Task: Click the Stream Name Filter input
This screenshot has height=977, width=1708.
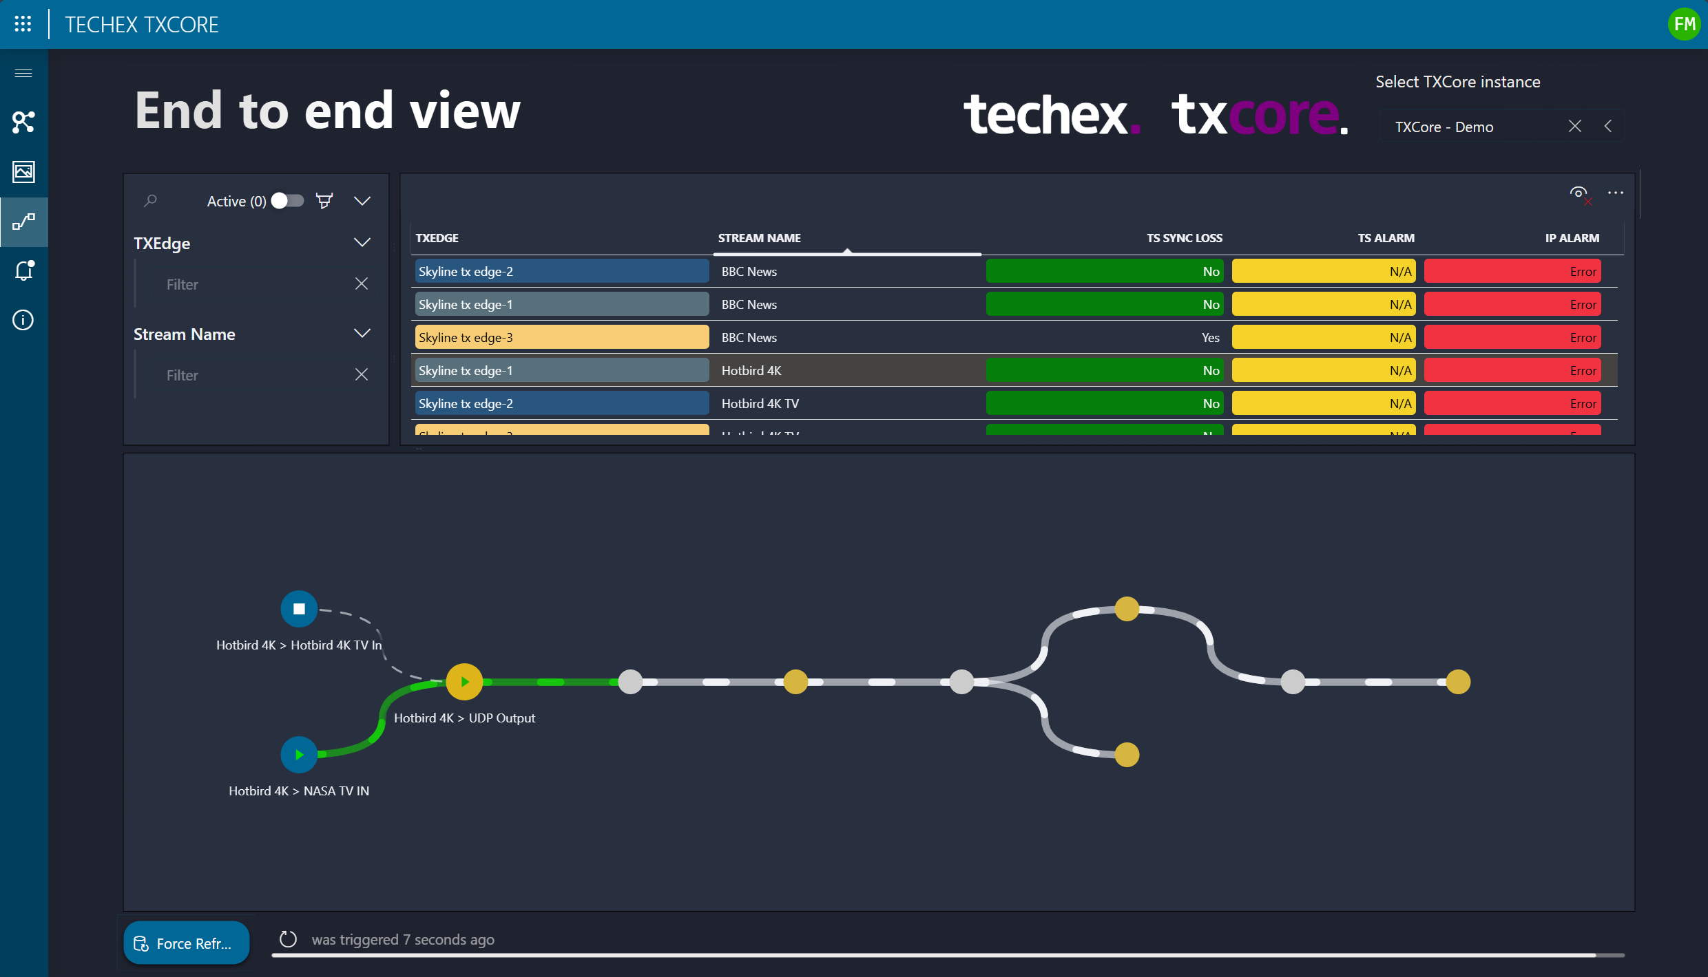Action: pos(255,375)
